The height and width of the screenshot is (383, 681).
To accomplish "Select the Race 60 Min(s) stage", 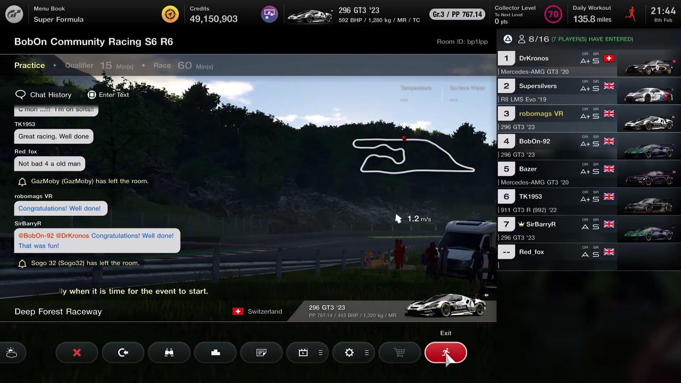I will click(x=183, y=65).
